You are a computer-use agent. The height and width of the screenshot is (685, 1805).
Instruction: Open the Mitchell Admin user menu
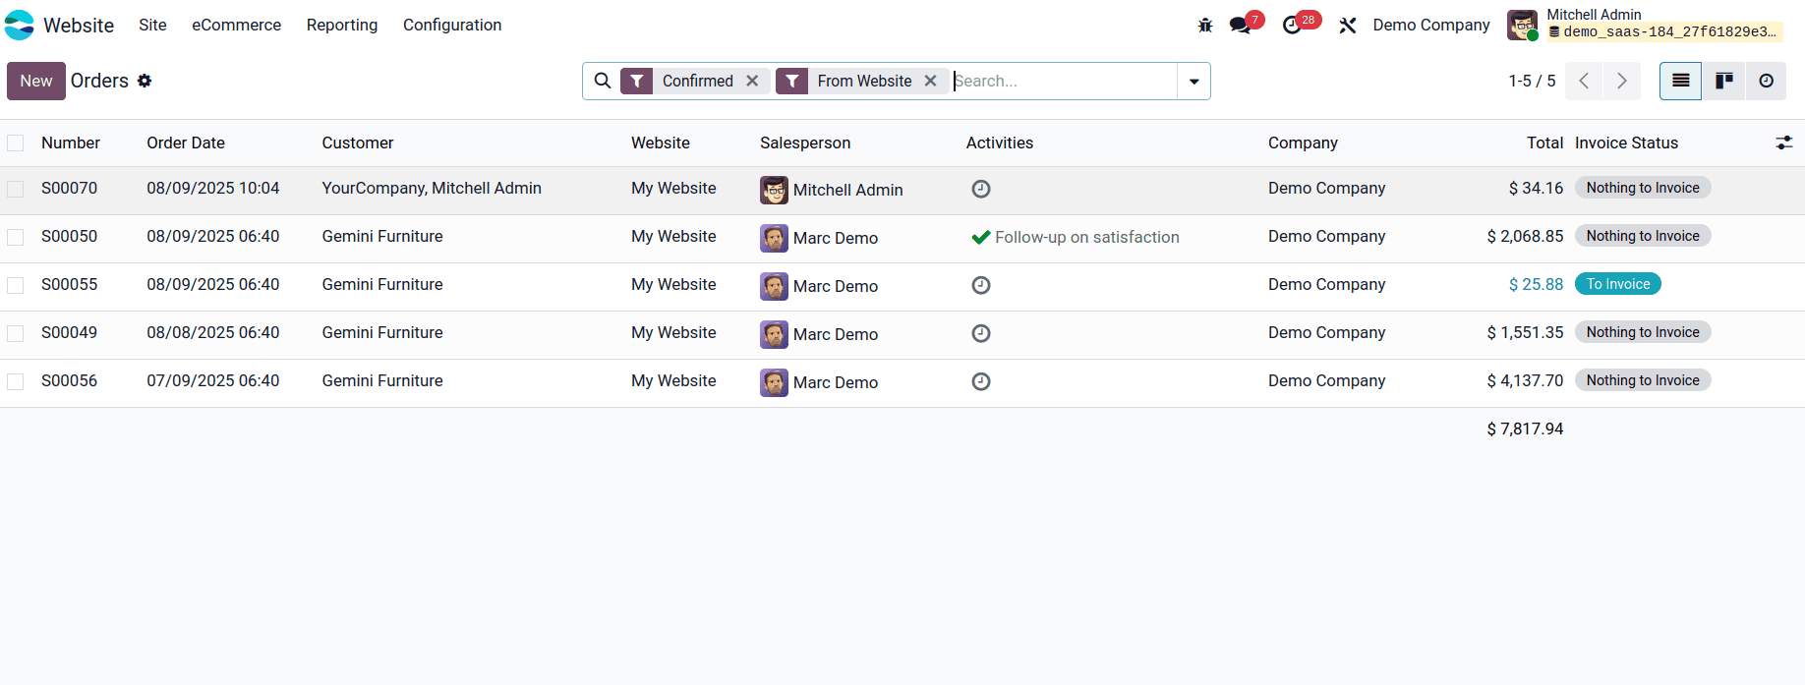click(1645, 25)
